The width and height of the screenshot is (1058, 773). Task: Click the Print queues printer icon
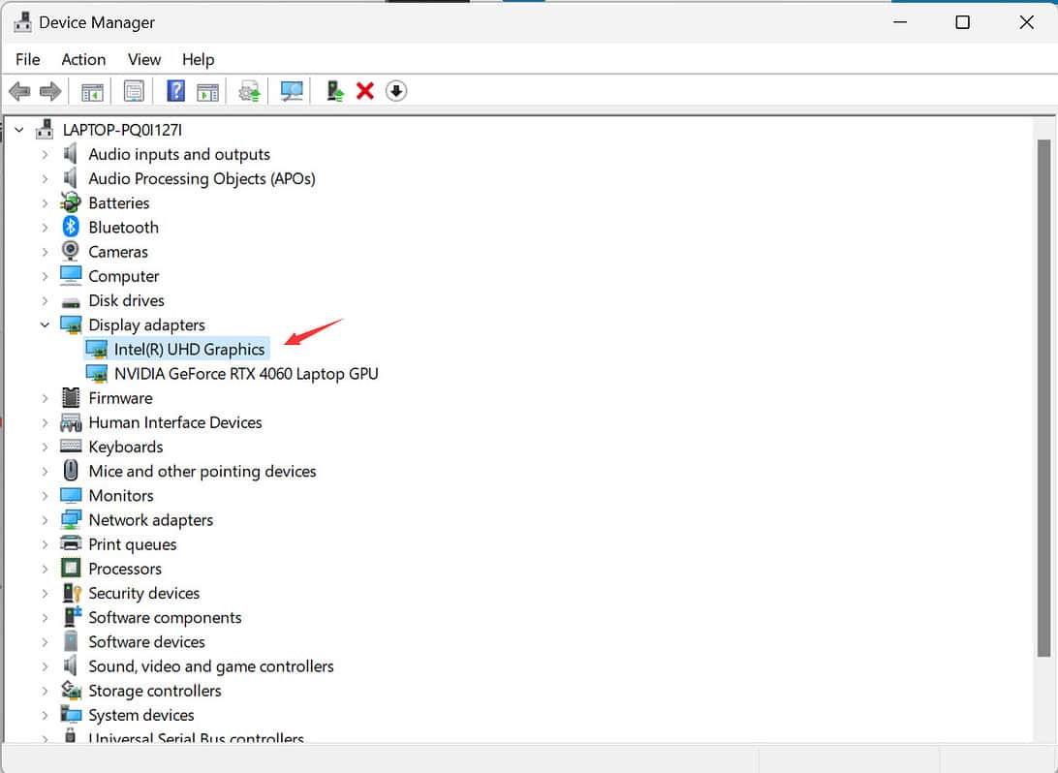pos(70,543)
